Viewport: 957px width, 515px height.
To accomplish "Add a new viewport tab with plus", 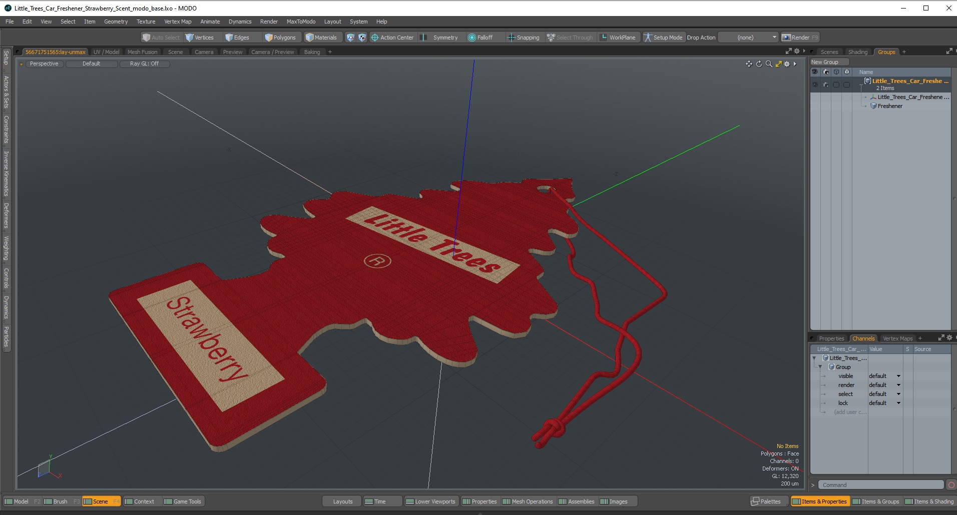I will pos(330,52).
